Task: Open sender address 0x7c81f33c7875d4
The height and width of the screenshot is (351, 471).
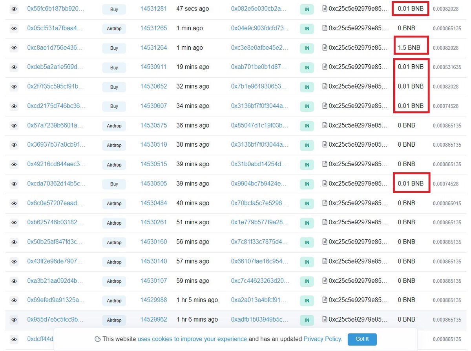Action: coord(260,242)
